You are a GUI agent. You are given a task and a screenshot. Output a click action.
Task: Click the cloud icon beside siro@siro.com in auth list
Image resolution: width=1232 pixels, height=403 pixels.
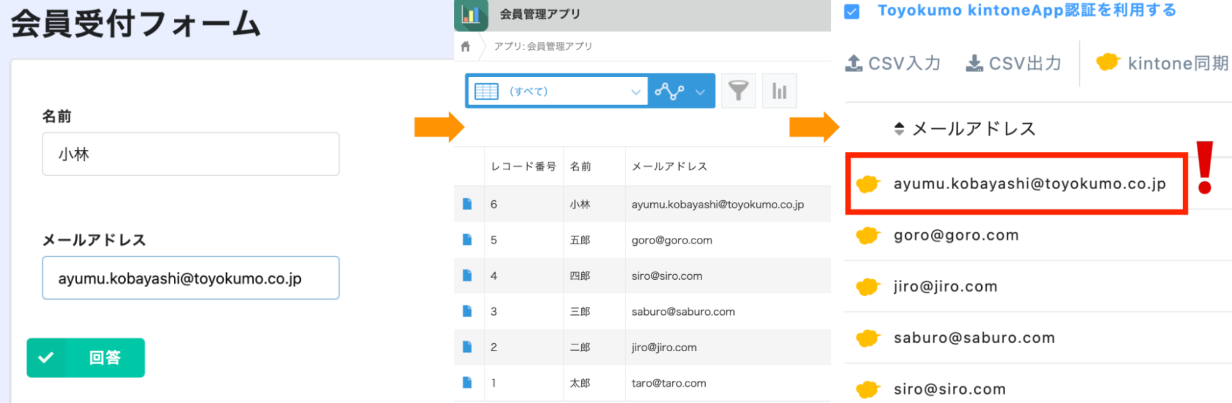(868, 389)
